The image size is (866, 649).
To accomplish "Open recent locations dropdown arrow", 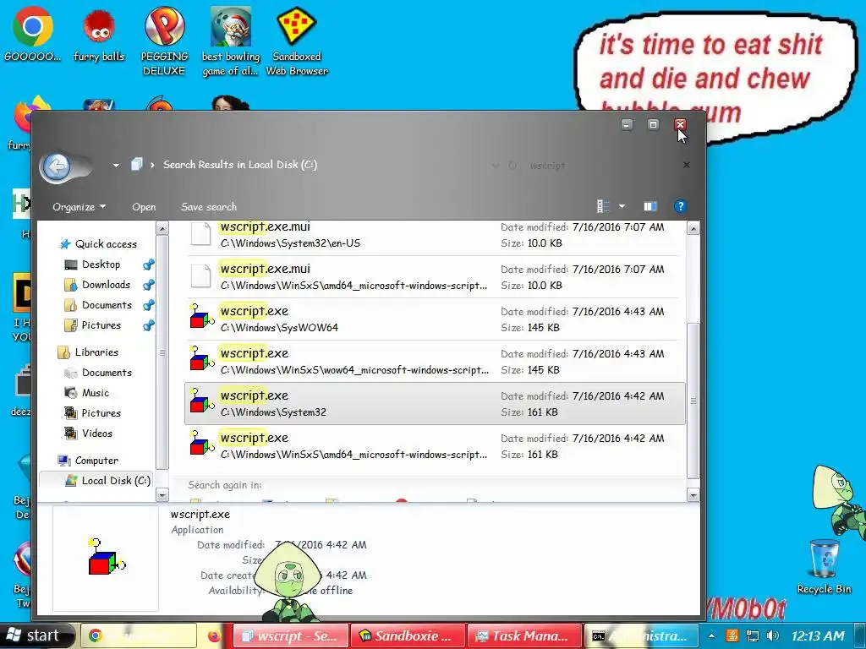I will (116, 165).
